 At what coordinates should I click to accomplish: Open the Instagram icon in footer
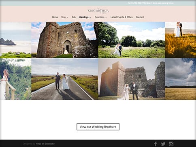pos(171,144)
